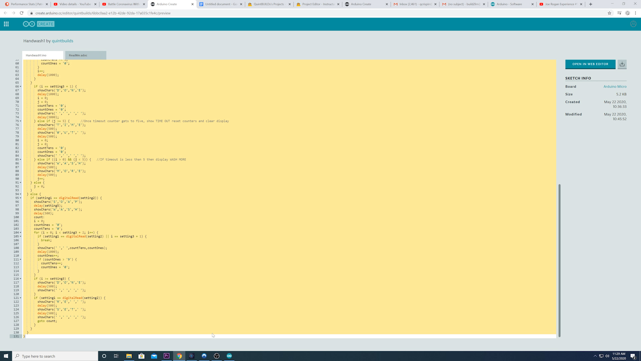The width and height of the screenshot is (641, 361).
Task: Collapse the else block at line 94
Action: pyautogui.click(x=21, y=194)
